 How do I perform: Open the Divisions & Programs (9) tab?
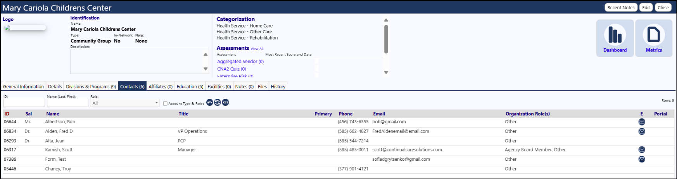(91, 86)
